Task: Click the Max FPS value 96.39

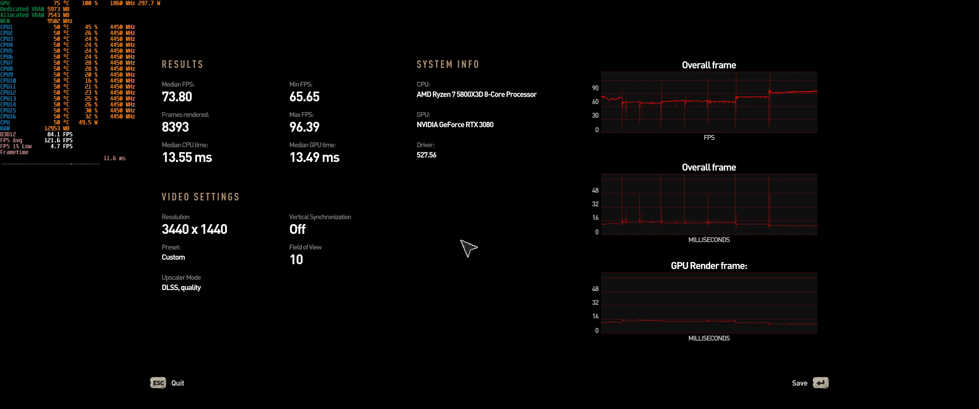Action: pos(305,127)
